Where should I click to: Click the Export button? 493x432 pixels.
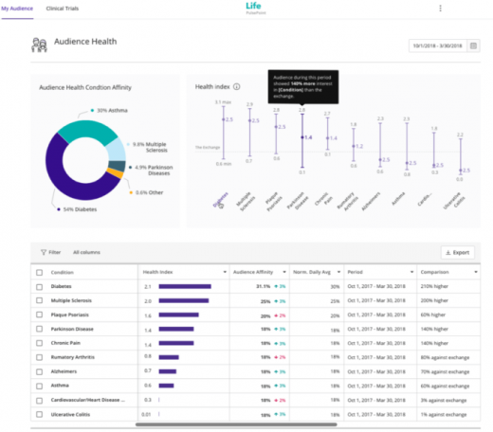point(457,252)
